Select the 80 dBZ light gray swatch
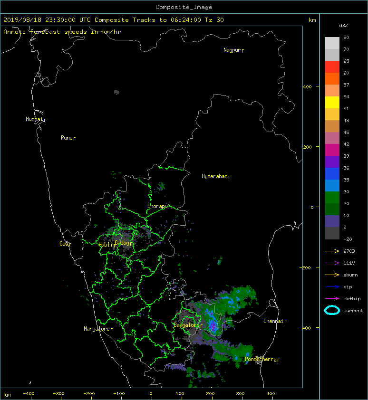Screen dimensions: 368x400 pyautogui.click(x=332, y=43)
